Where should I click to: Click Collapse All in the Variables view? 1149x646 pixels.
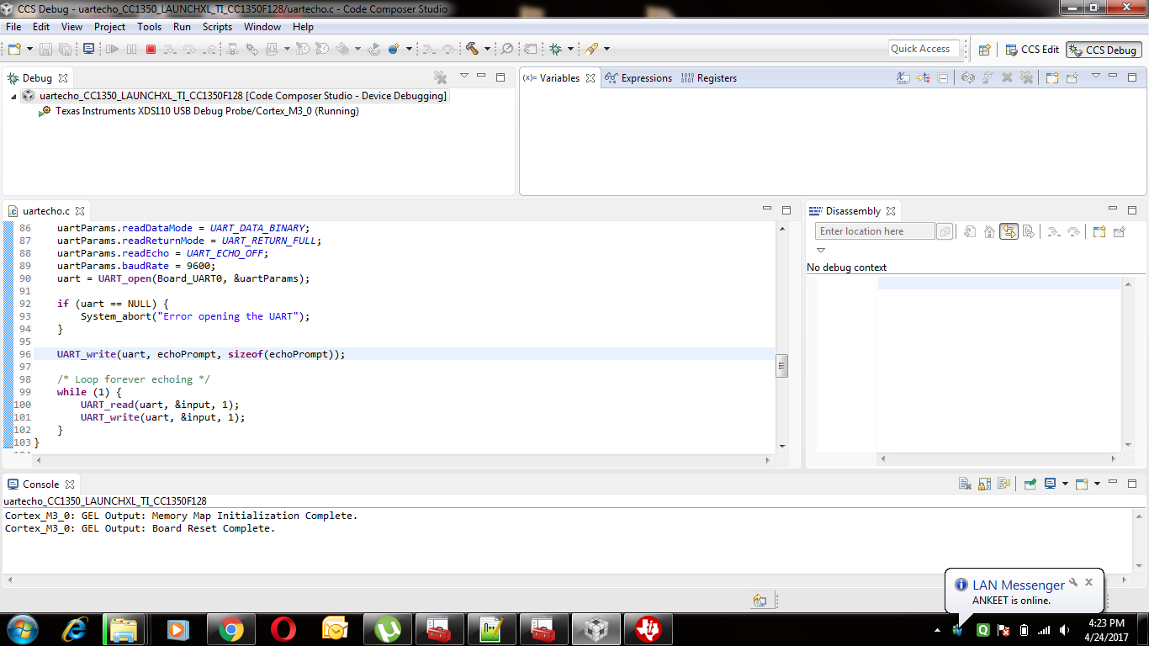coord(943,78)
